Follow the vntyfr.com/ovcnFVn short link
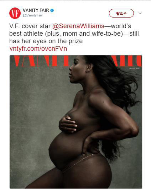151x190 pixels. click(38, 49)
